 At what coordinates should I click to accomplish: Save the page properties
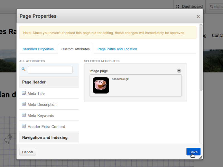[193, 152]
